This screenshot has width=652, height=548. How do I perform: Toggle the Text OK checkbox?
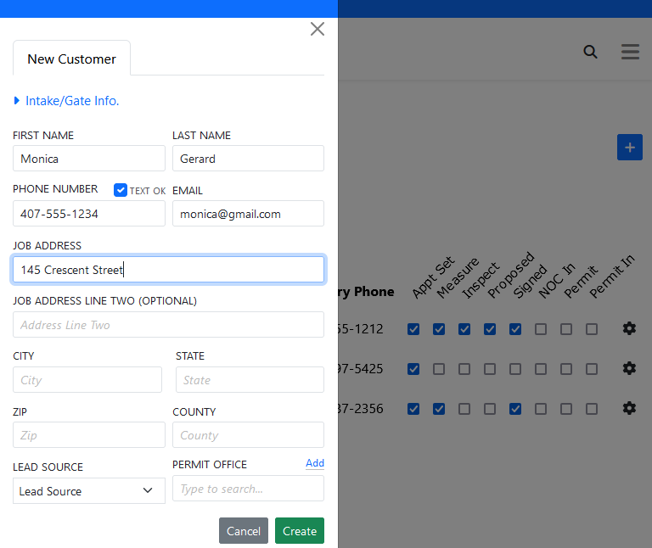(121, 190)
